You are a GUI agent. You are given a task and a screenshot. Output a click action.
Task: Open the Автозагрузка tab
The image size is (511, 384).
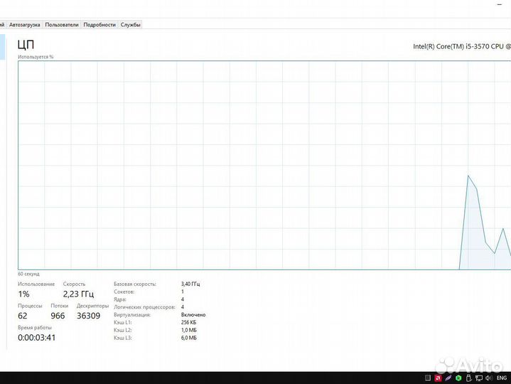pyautogui.click(x=26, y=25)
